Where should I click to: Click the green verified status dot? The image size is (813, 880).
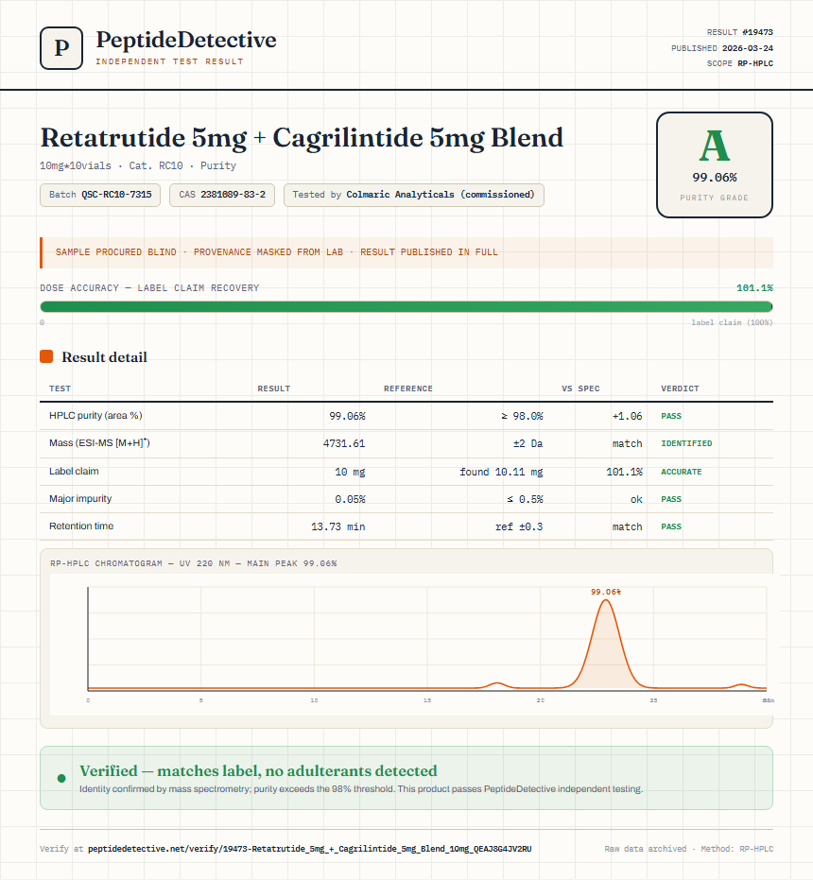(x=61, y=778)
